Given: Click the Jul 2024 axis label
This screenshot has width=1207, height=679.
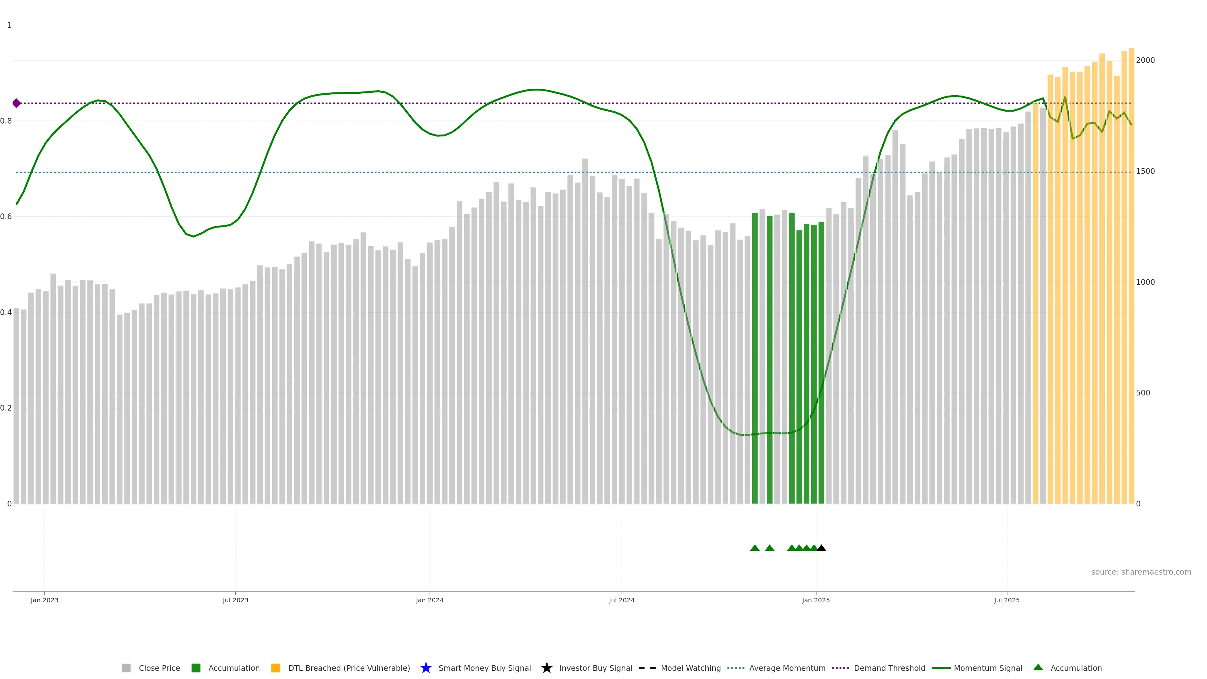Looking at the screenshot, I should coord(621,600).
